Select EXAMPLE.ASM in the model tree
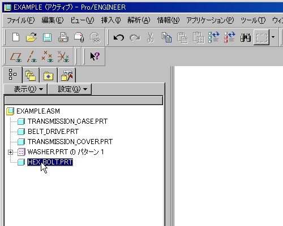 [x=38, y=111]
